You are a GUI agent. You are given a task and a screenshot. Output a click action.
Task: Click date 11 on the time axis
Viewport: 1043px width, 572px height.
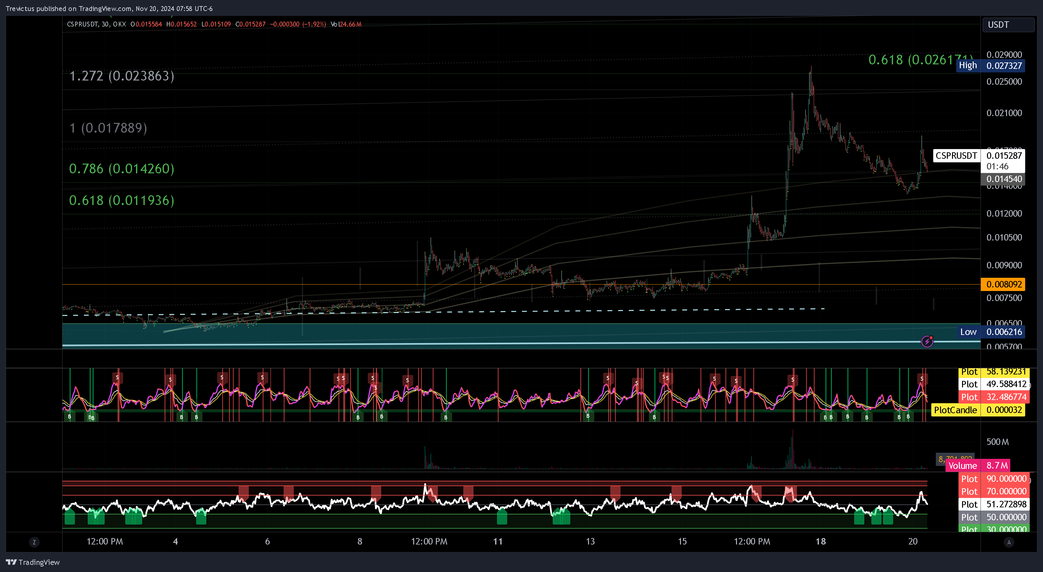click(x=498, y=541)
